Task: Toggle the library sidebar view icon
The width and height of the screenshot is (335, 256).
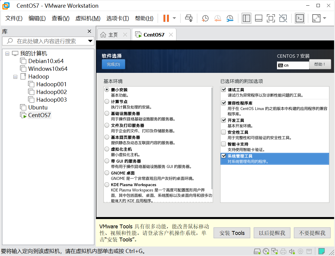Action: pyautogui.click(x=246, y=18)
